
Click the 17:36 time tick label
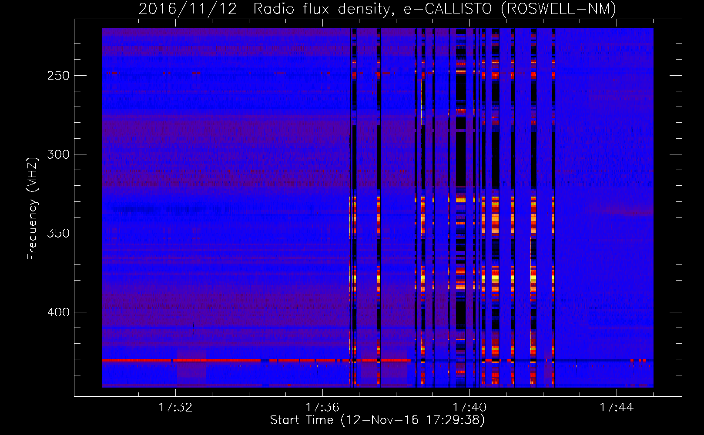pos(322,408)
